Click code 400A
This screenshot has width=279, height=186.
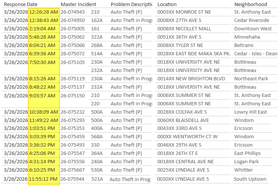coord(97,128)
